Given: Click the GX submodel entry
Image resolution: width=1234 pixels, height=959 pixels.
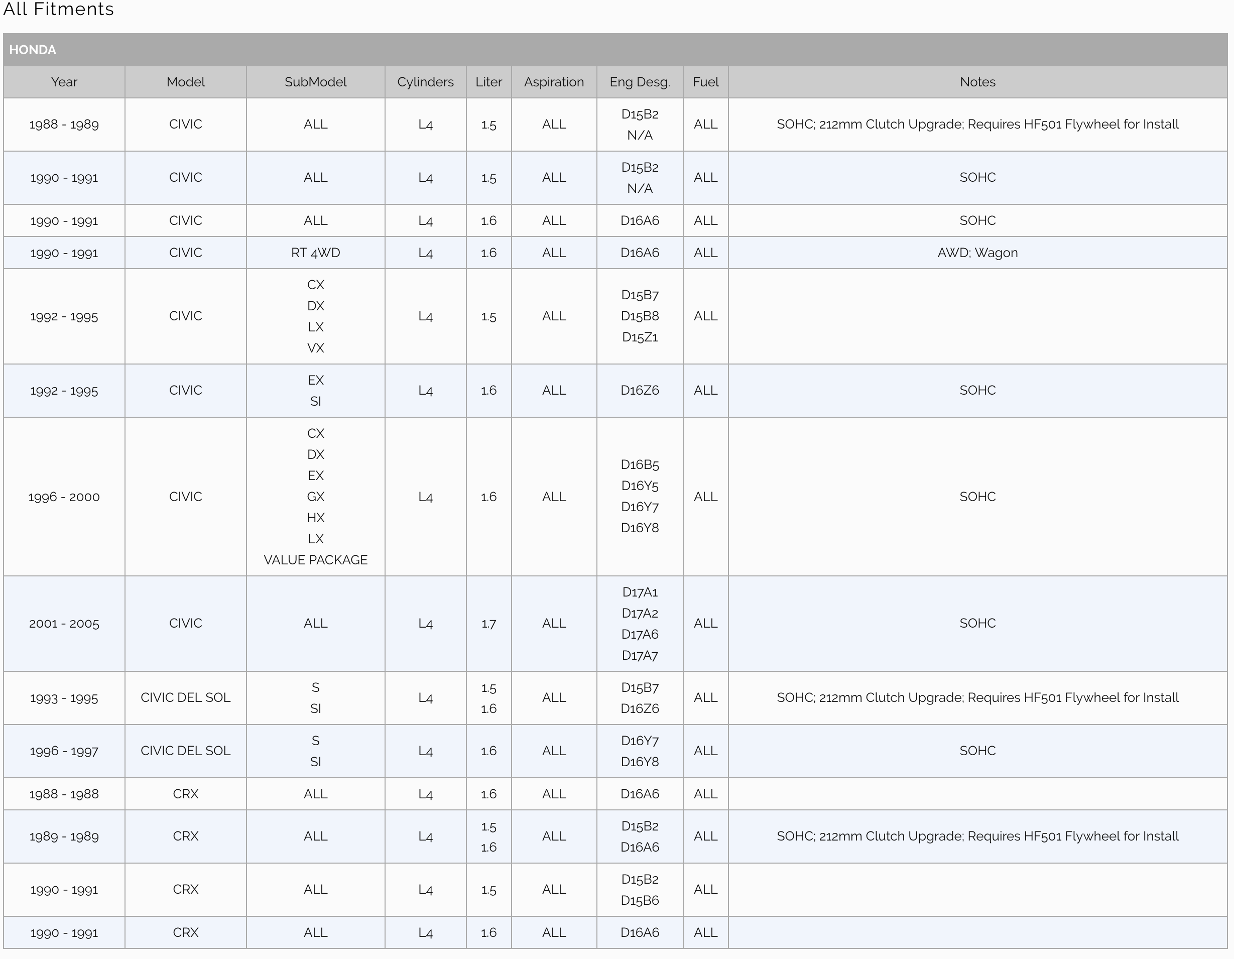Looking at the screenshot, I should point(315,497).
